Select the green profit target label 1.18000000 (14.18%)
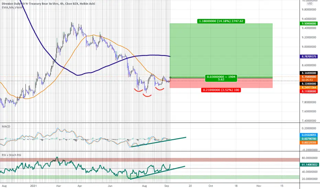This screenshot has width=320, height=189. [221, 21]
